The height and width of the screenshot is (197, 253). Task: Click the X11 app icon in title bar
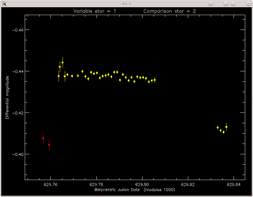coord(4,4)
